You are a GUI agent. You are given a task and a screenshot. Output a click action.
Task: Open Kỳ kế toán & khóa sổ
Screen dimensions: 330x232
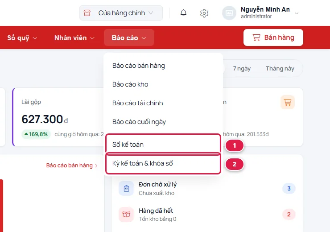pyautogui.click(x=163, y=163)
